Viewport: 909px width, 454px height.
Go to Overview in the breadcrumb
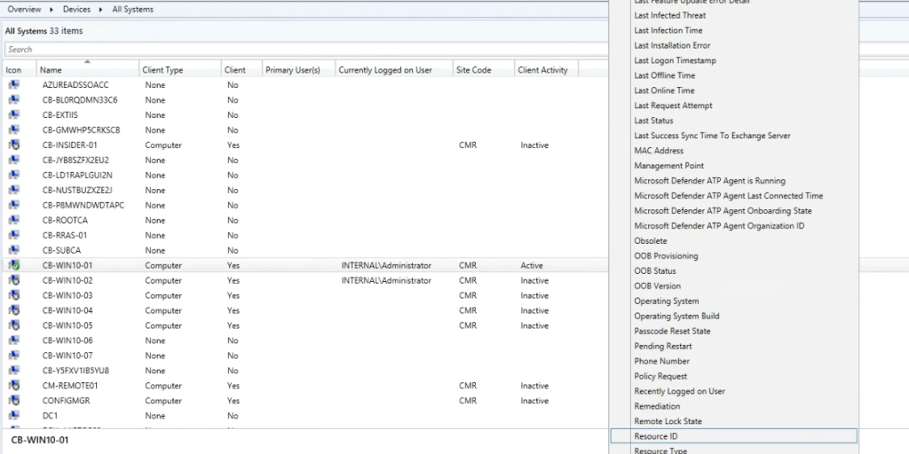tap(25, 9)
